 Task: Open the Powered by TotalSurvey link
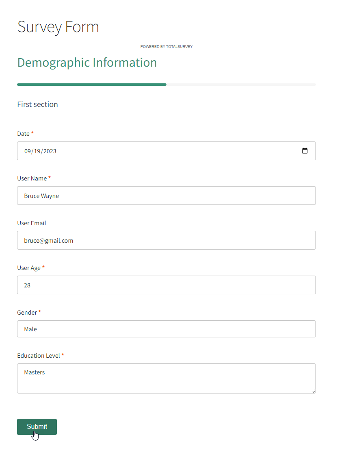(x=166, y=47)
